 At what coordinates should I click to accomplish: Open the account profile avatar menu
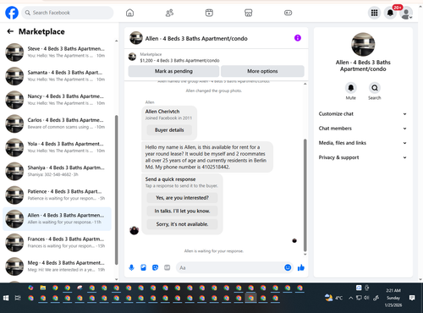click(x=406, y=14)
